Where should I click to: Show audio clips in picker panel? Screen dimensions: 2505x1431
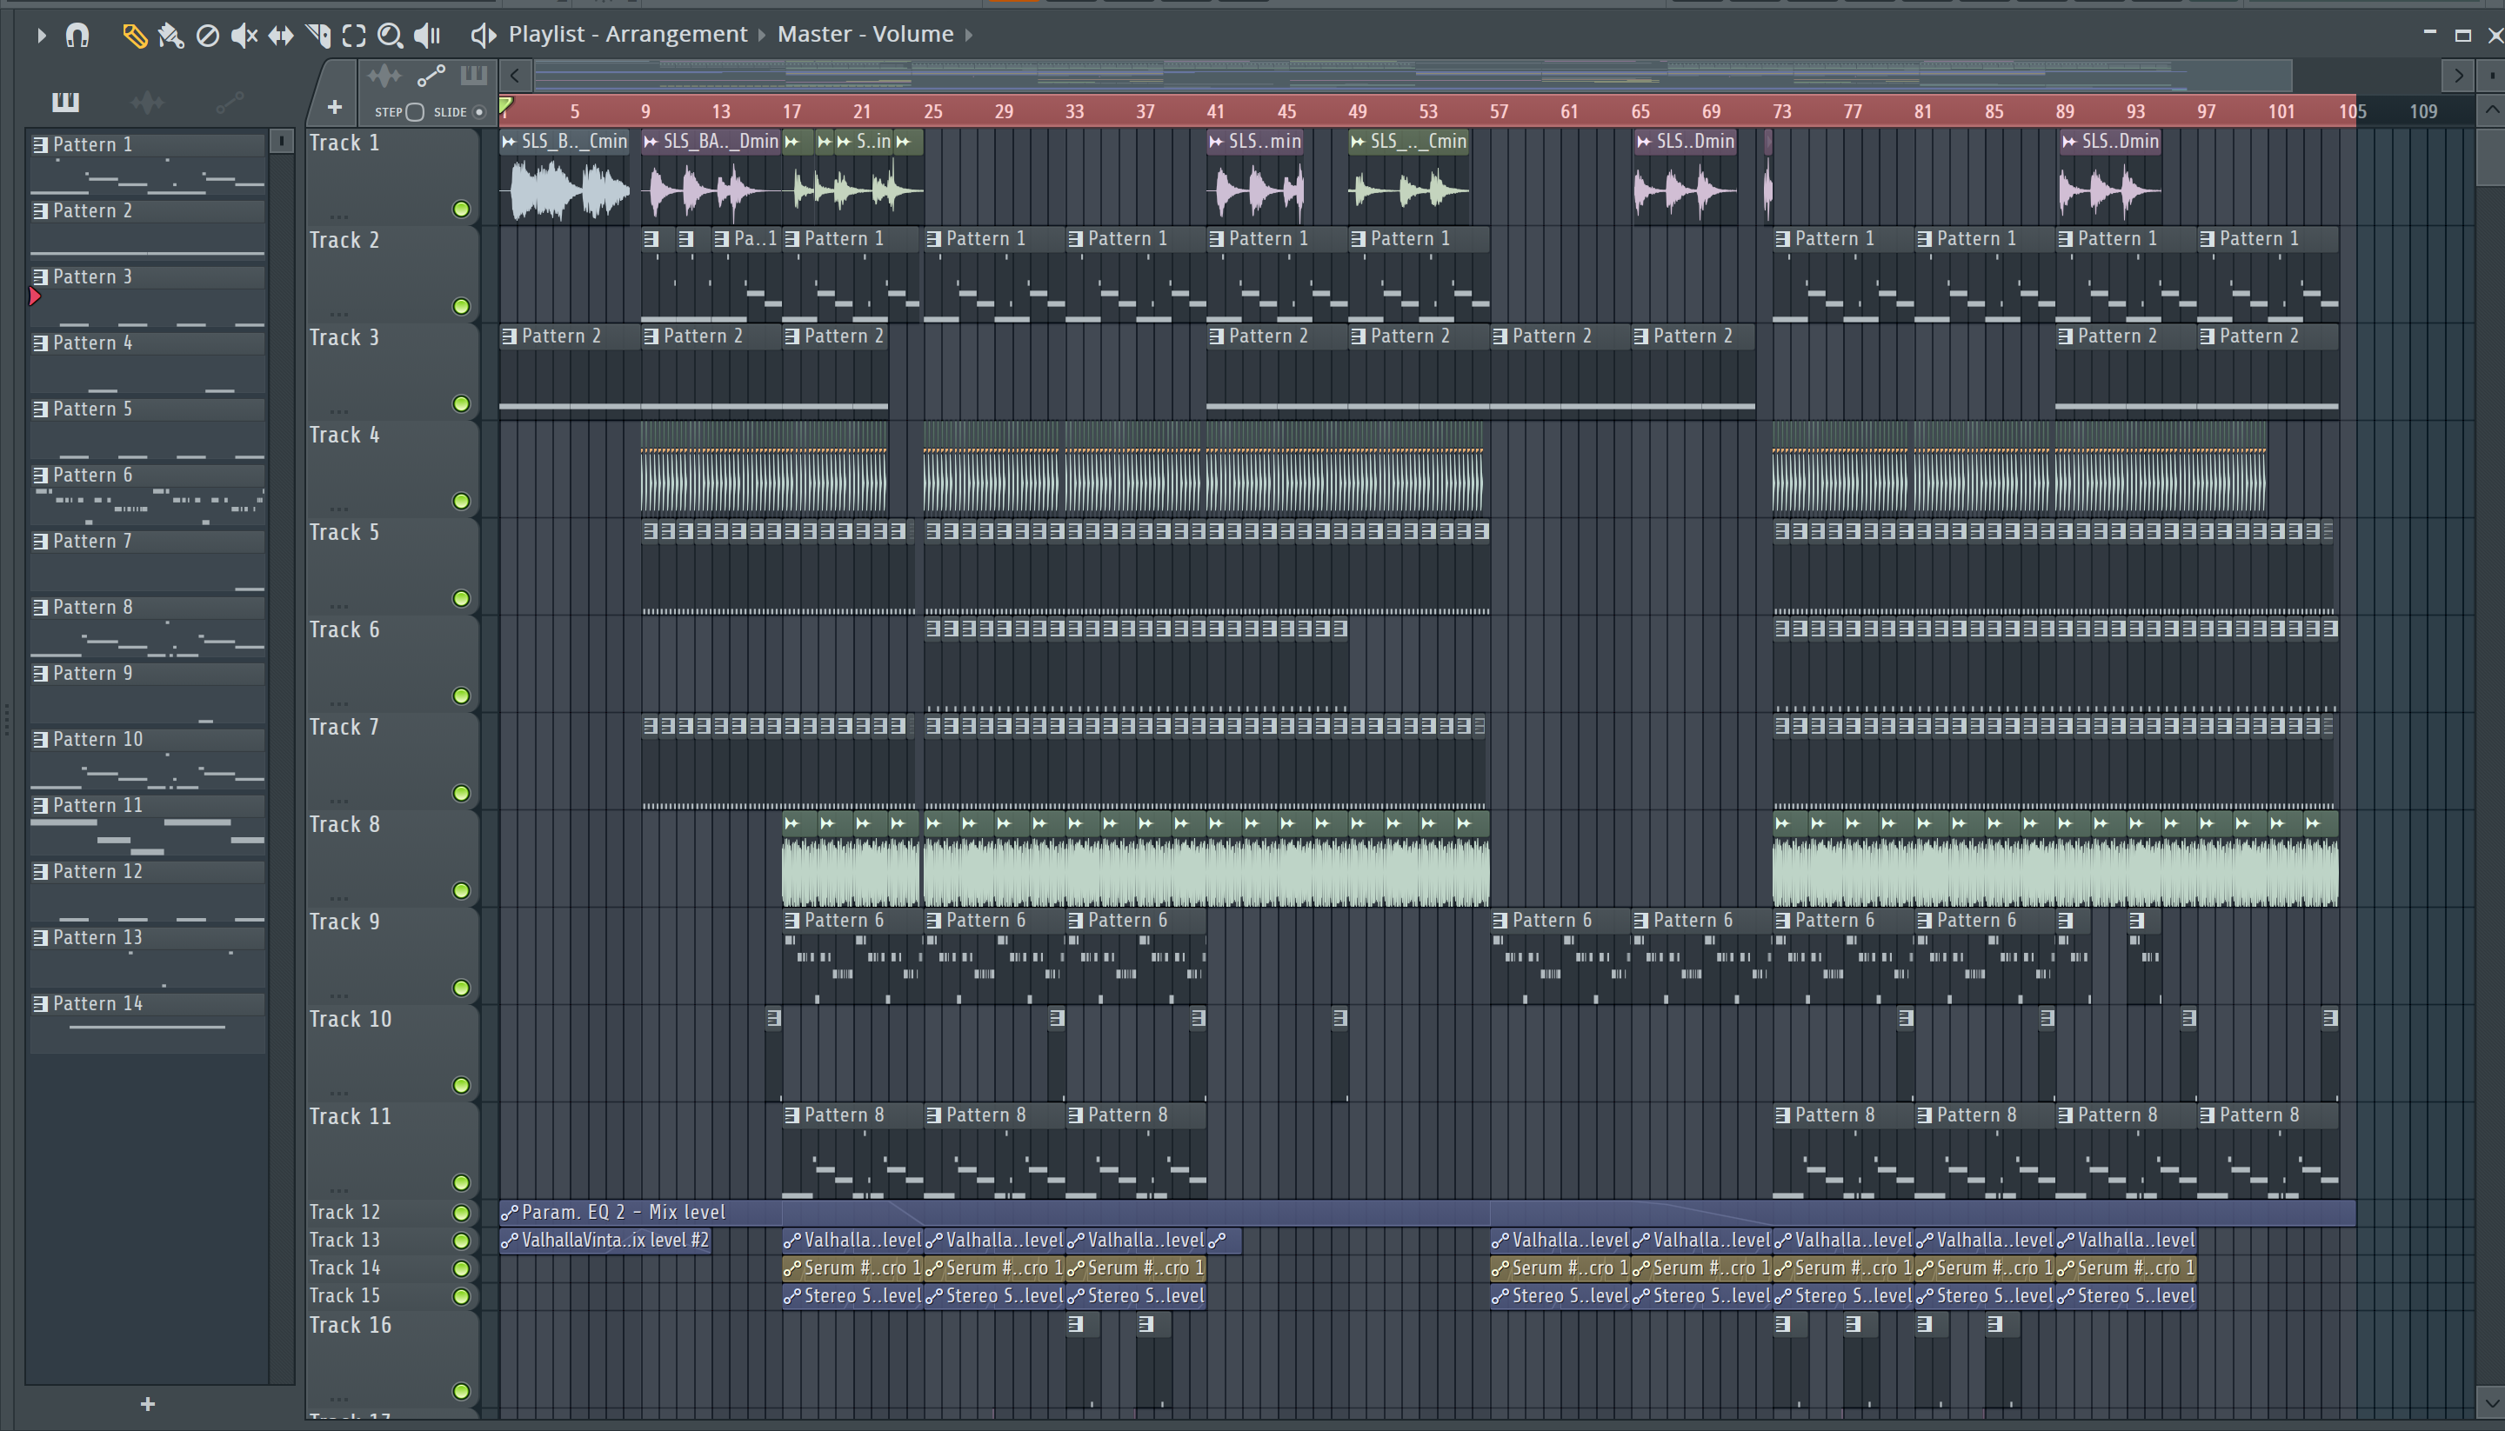click(x=148, y=101)
